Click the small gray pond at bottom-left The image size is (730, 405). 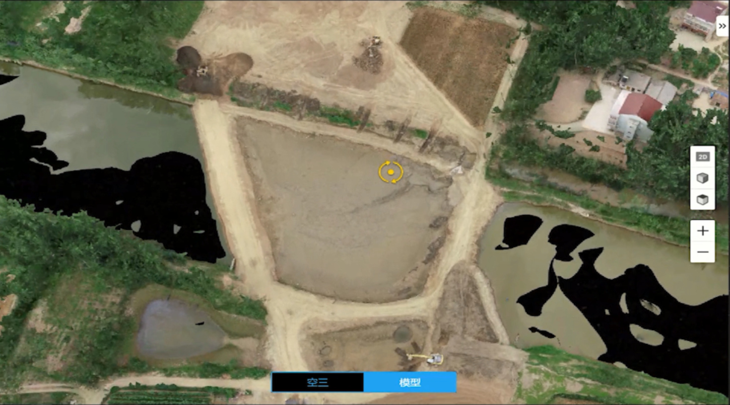pyautogui.click(x=176, y=330)
